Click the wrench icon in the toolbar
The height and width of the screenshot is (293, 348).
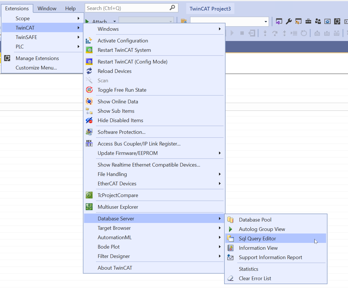click(x=289, y=21)
